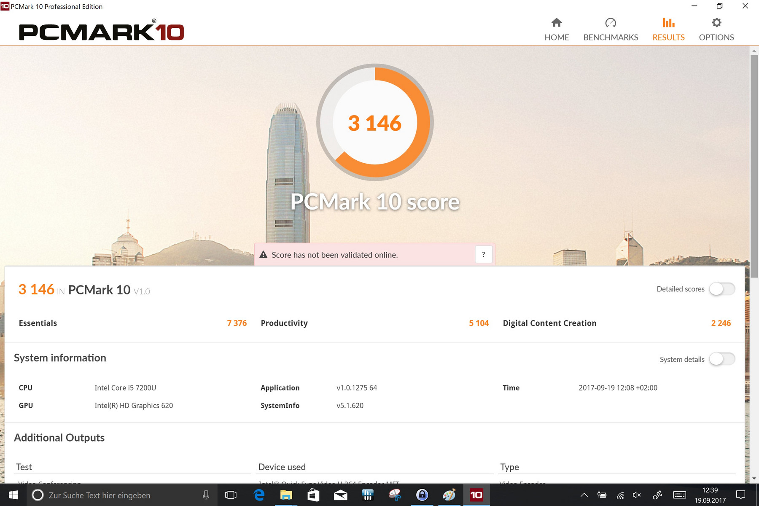Open the Wi-Fi network tray icon
The height and width of the screenshot is (506, 759).
tap(620, 495)
